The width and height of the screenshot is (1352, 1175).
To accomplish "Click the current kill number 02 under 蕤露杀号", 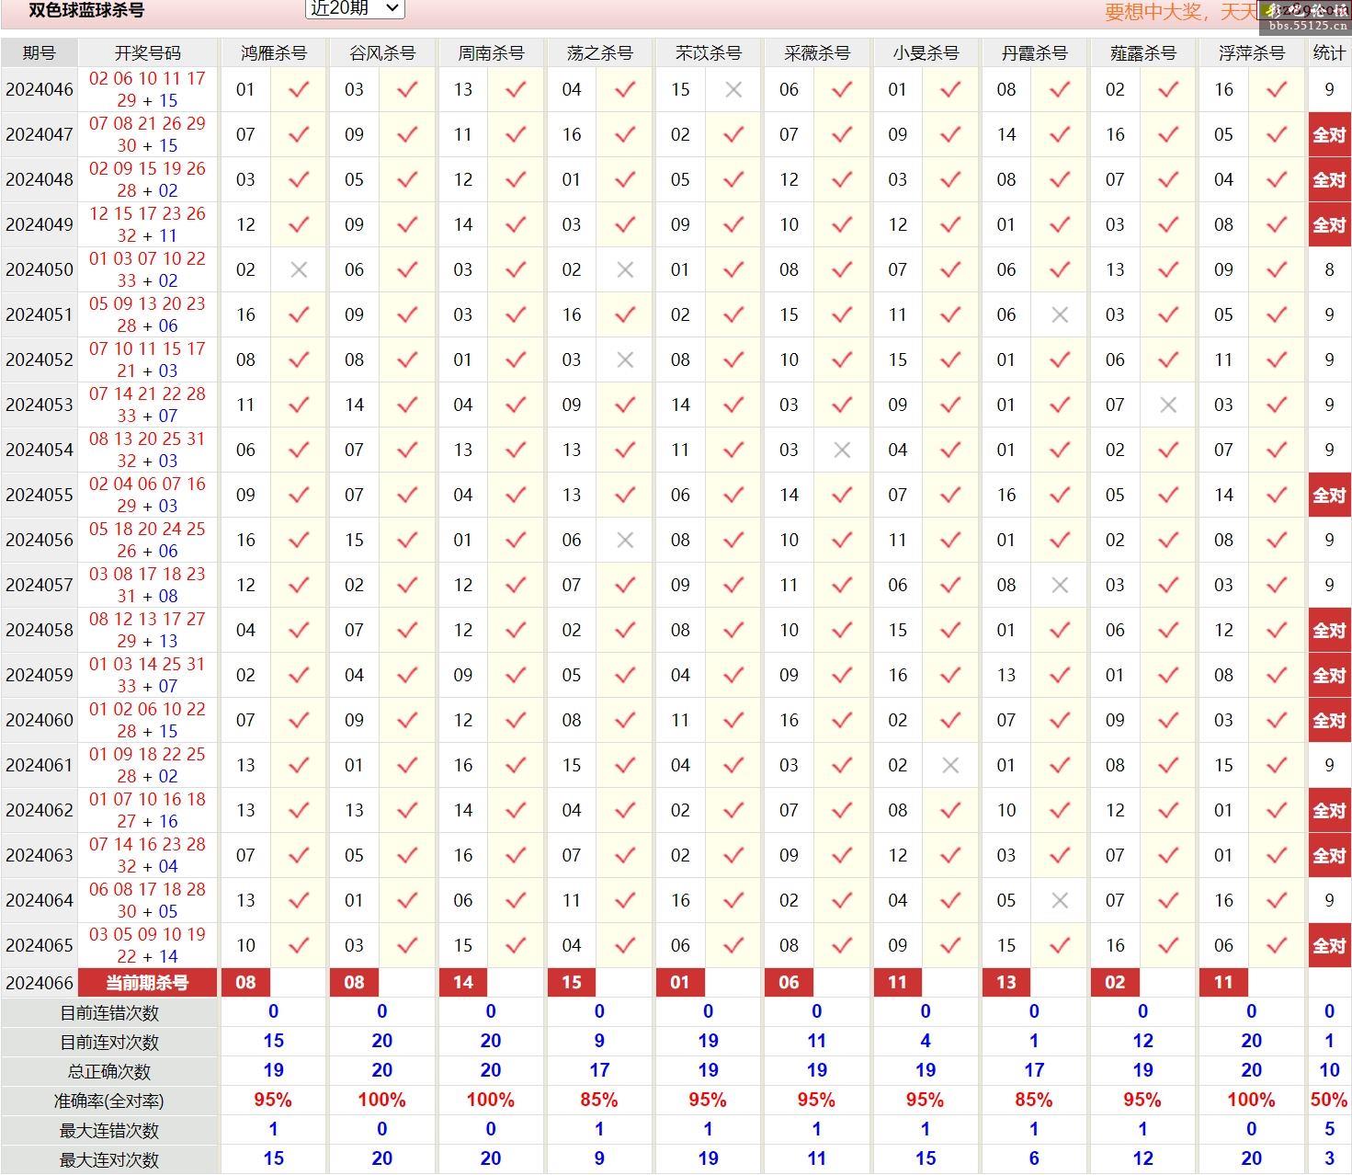I will [x=1115, y=983].
